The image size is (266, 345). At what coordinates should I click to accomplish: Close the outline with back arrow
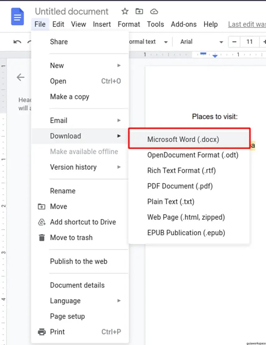point(21,77)
